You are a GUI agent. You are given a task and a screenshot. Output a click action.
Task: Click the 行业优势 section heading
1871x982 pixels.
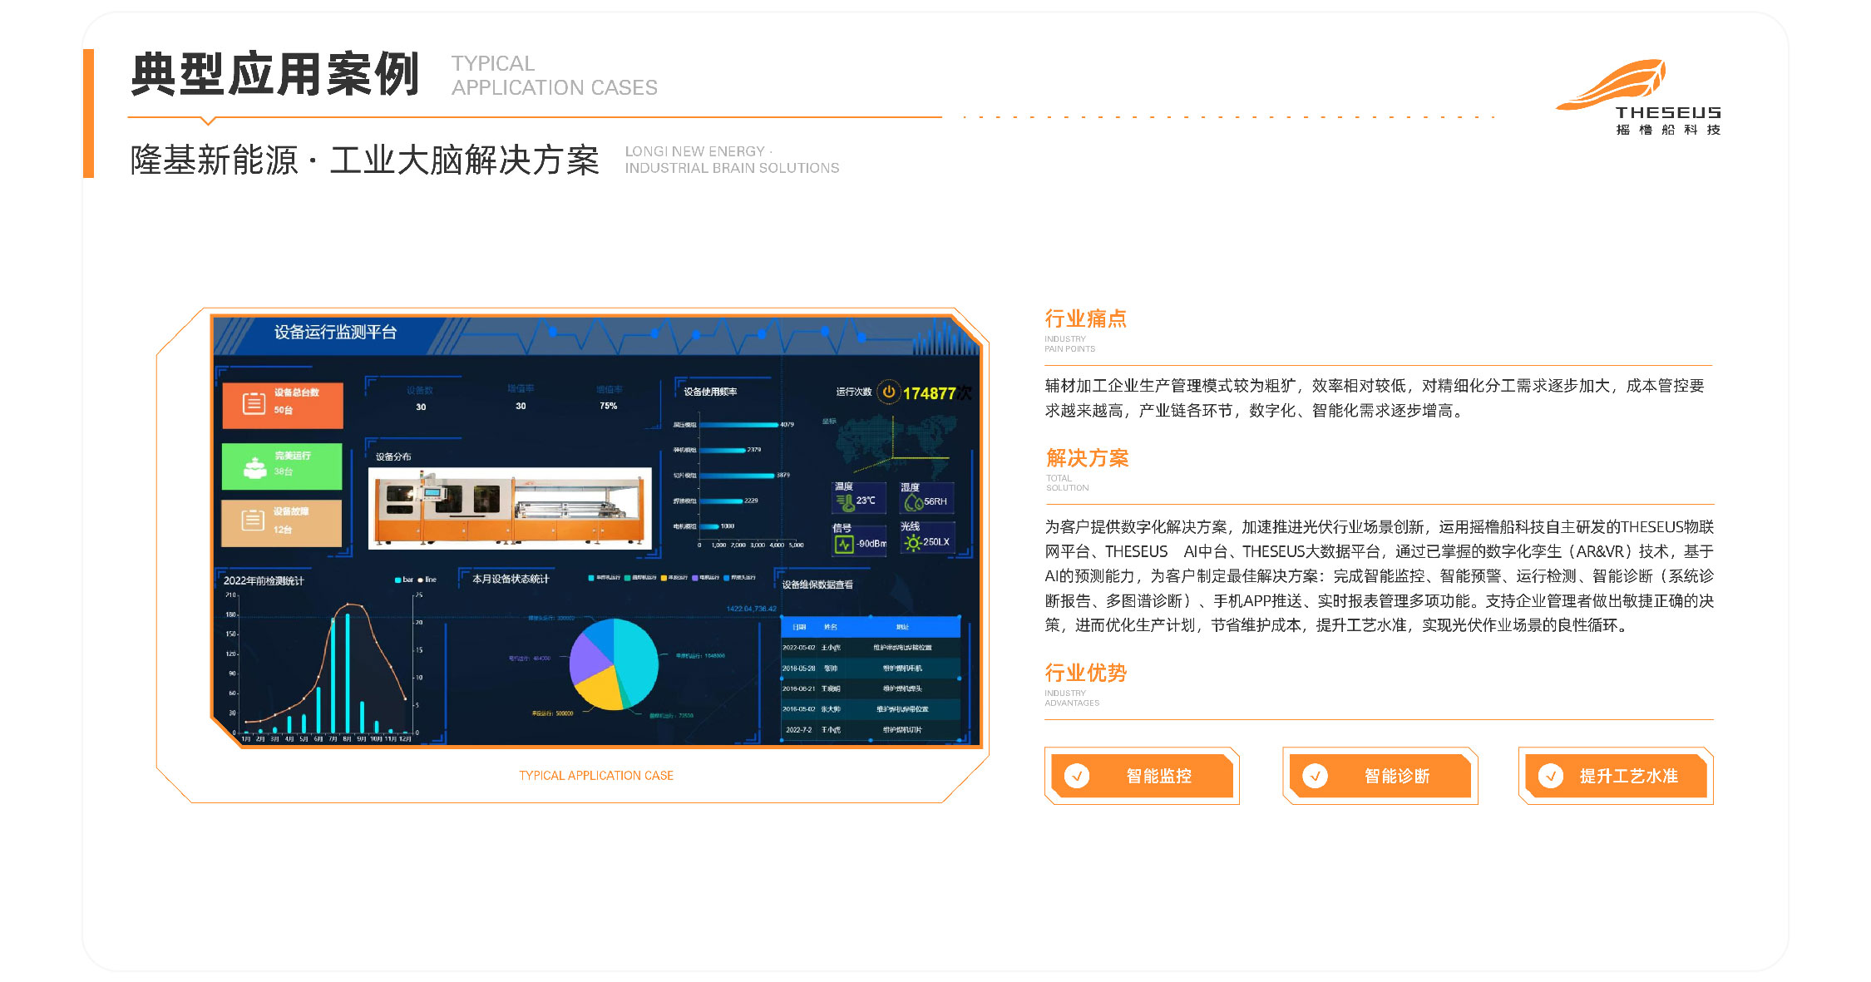point(1085,673)
